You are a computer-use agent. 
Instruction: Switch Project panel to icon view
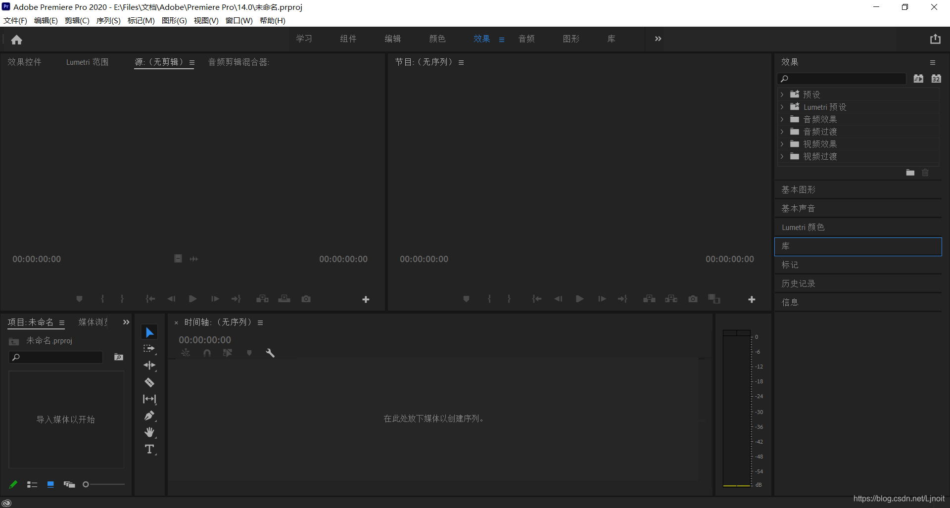(x=50, y=485)
